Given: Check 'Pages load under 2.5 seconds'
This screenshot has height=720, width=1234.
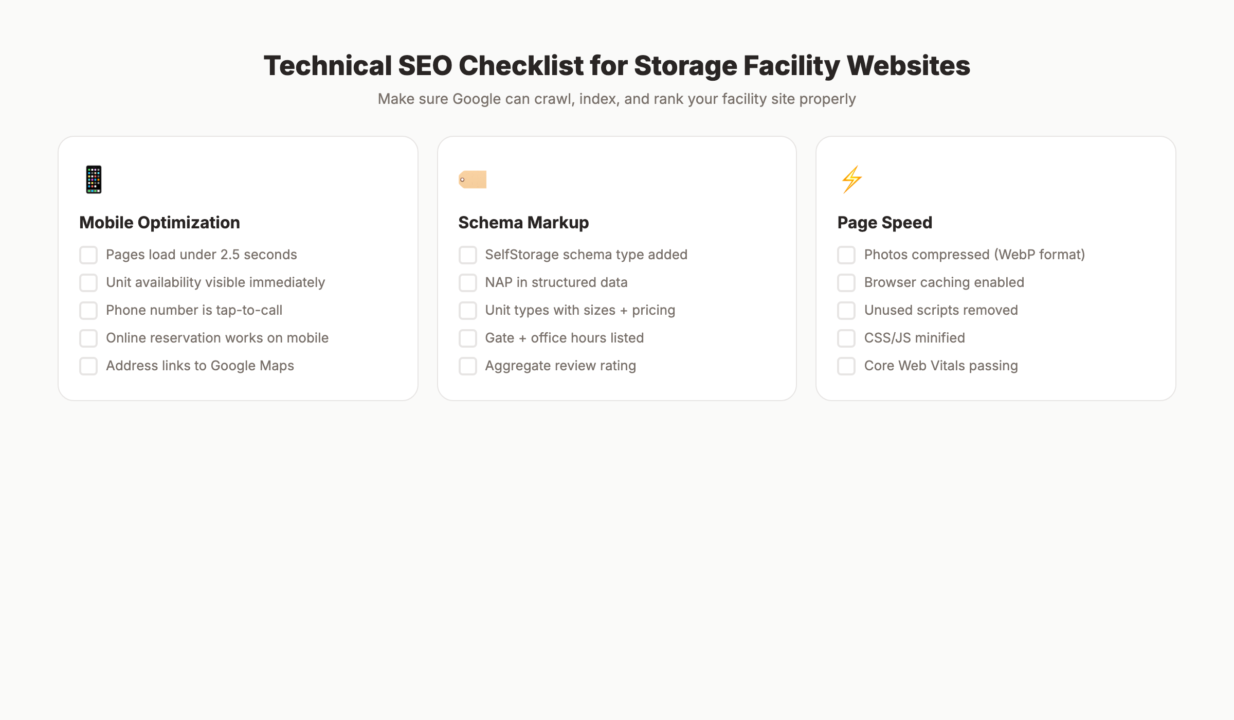Looking at the screenshot, I should pyautogui.click(x=88, y=255).
